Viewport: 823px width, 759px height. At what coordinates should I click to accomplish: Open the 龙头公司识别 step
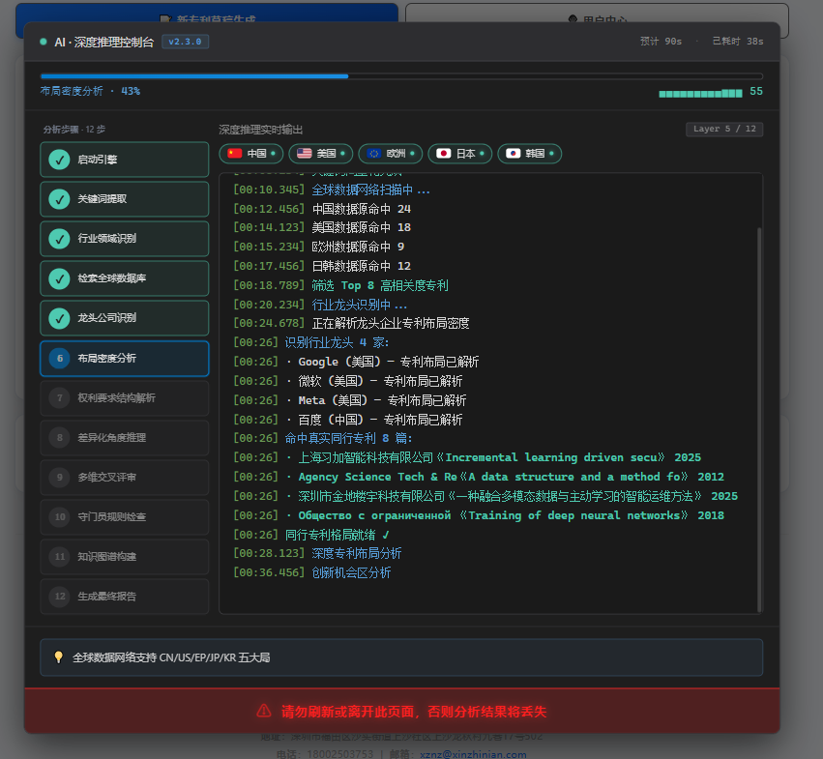click(x=125, y=318)
